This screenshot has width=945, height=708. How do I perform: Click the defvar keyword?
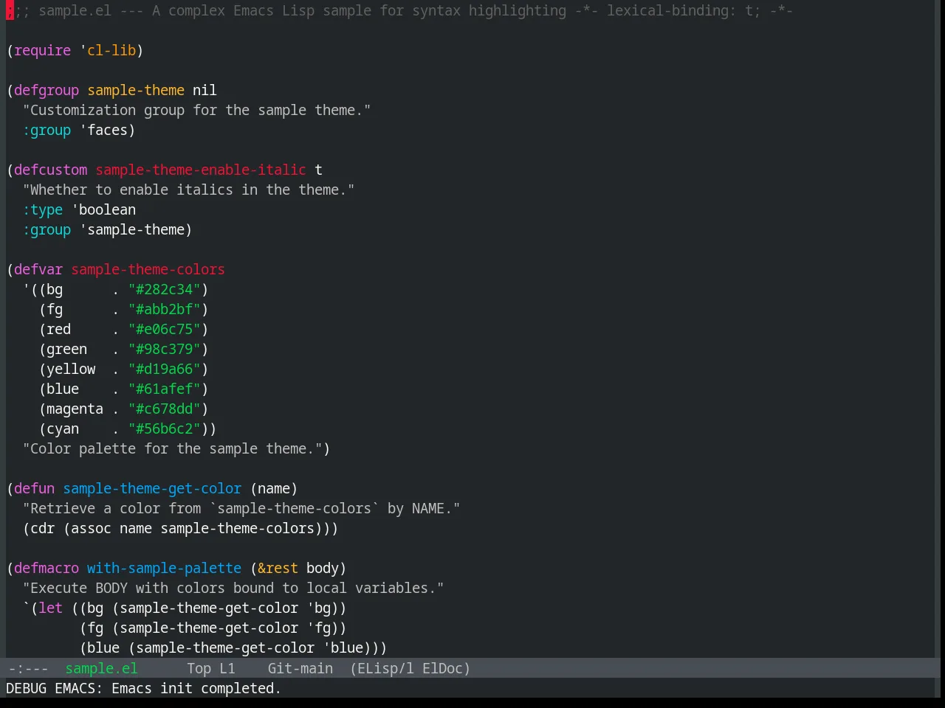[38, 269]
